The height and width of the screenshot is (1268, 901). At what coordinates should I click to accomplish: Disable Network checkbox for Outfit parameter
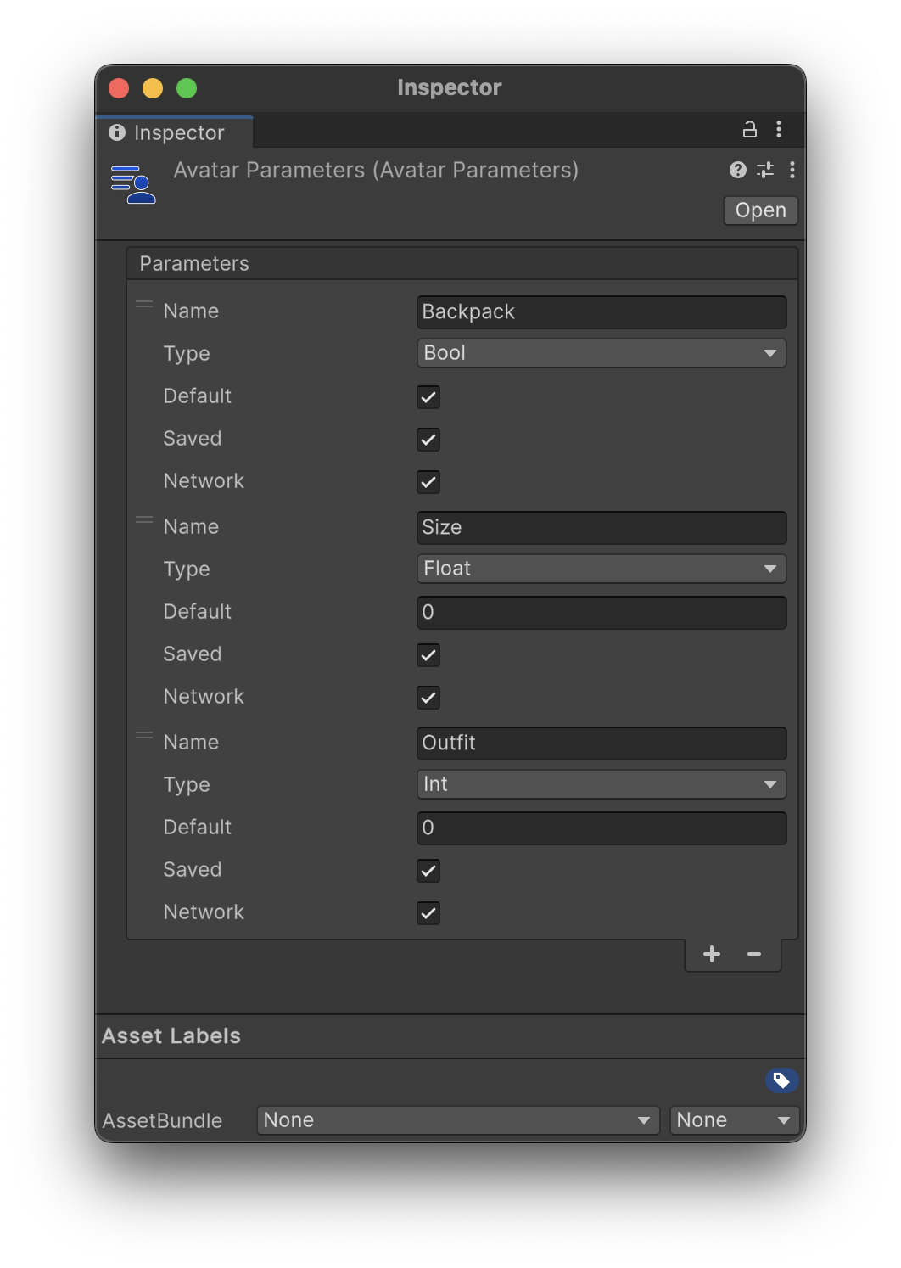pyautogui.click(x=428, y=913)
